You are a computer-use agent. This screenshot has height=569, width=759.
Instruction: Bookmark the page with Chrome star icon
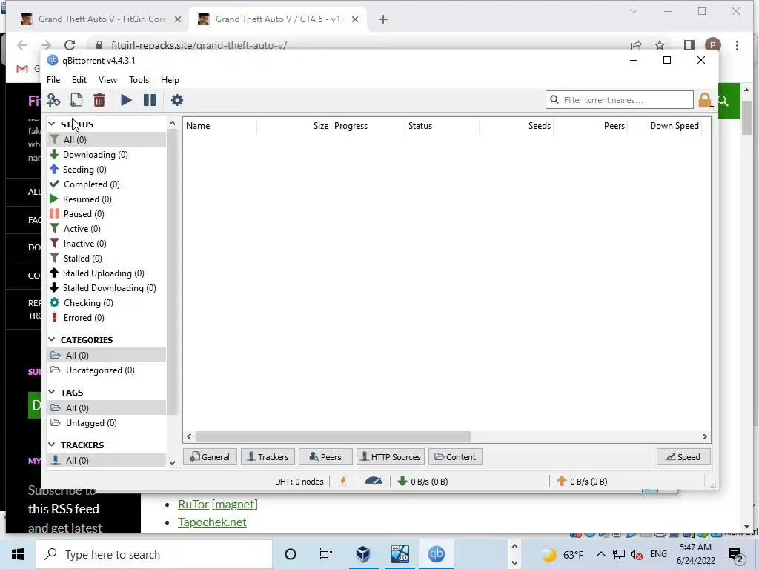click(659, 45)
